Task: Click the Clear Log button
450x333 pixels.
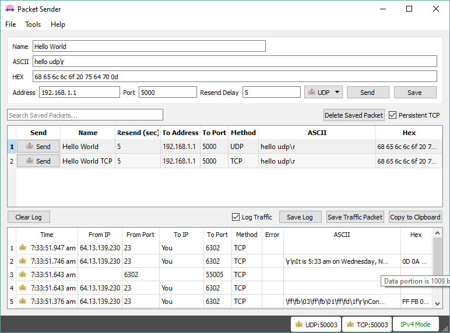Action: coord(29,217)
